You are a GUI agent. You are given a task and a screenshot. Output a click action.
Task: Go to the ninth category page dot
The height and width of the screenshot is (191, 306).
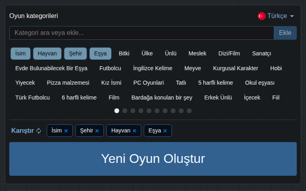[x=181, y=111]
